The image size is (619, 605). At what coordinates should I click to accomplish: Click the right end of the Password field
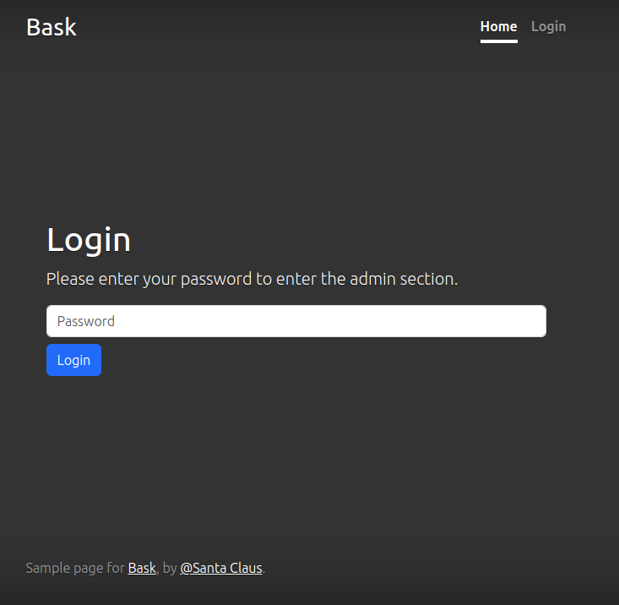(x=532, y=321)
